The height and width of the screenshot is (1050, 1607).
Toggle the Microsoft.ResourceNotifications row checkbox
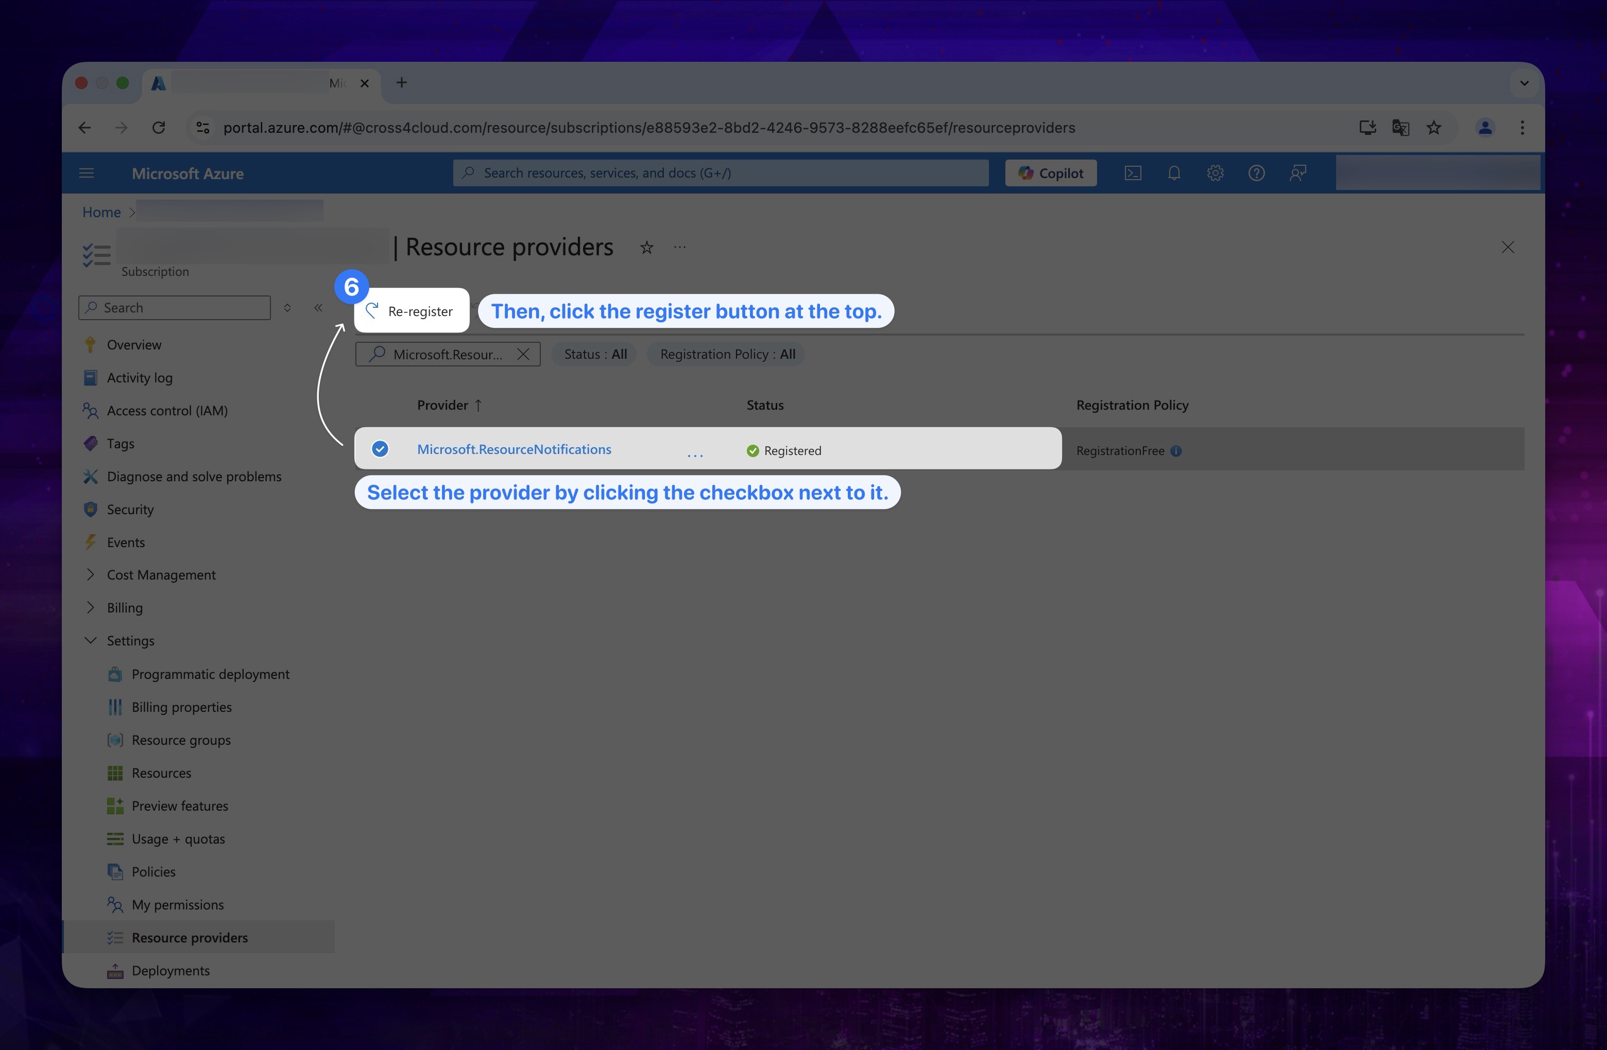tap(380, 449)
